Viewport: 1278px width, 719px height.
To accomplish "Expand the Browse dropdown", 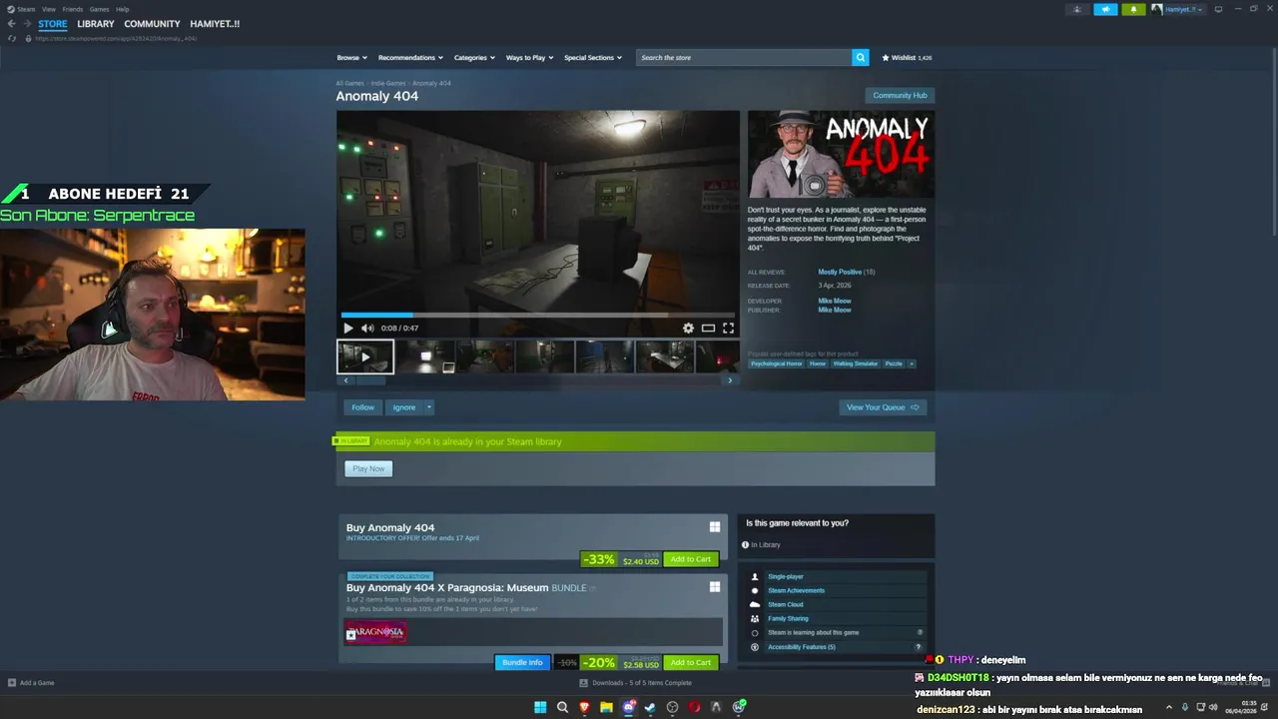I will point(351,58).
